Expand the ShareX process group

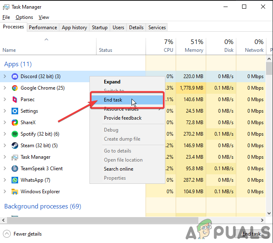point(5,123)
